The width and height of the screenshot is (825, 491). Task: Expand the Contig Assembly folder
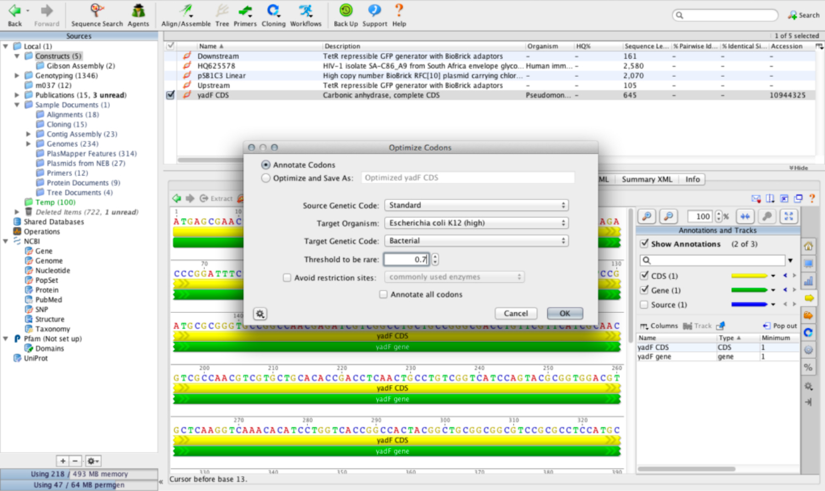pos(28,134)
